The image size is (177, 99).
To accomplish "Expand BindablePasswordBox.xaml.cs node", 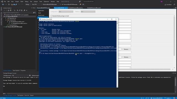I will tap(9, 23).
